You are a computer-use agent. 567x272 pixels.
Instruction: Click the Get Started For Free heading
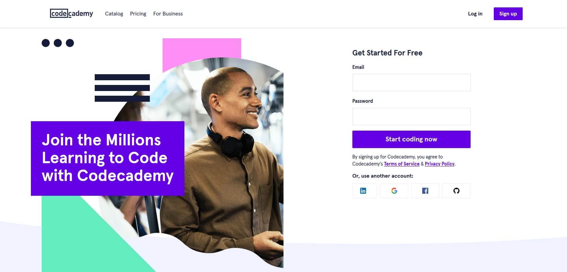[x=387, y=53]
